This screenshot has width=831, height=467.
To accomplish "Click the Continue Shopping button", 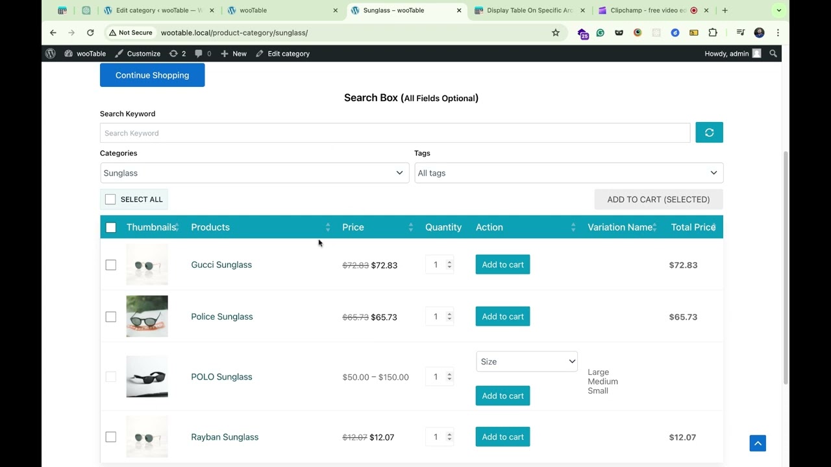I will [x=152, y=75].
